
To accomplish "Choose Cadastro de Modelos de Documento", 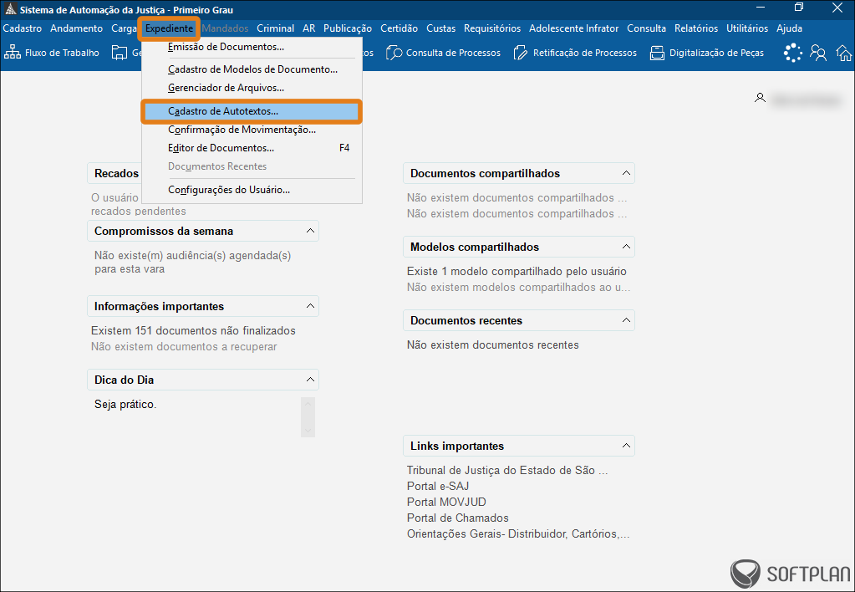I will [x=252, y=69].
